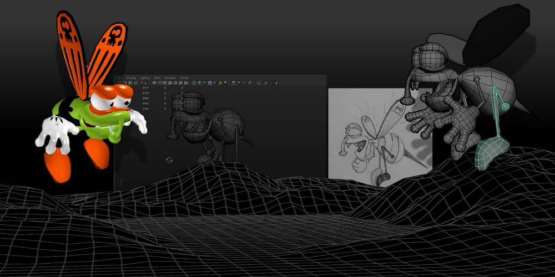Screen dimensions: 555x277
Task: Click the isolate select icon
Action: point(234,83)
